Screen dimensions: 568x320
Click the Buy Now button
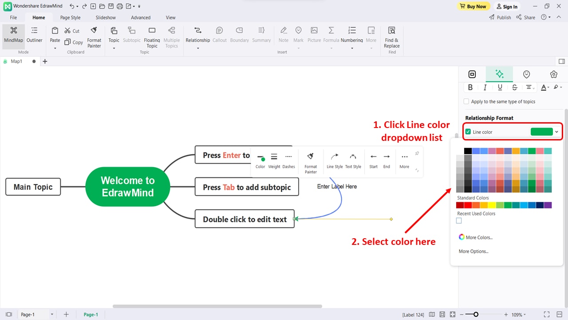click(x=473, y=6)
